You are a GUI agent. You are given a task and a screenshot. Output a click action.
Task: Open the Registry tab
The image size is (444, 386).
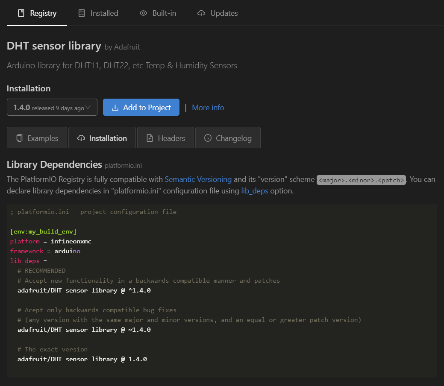(x=37, y=13)
